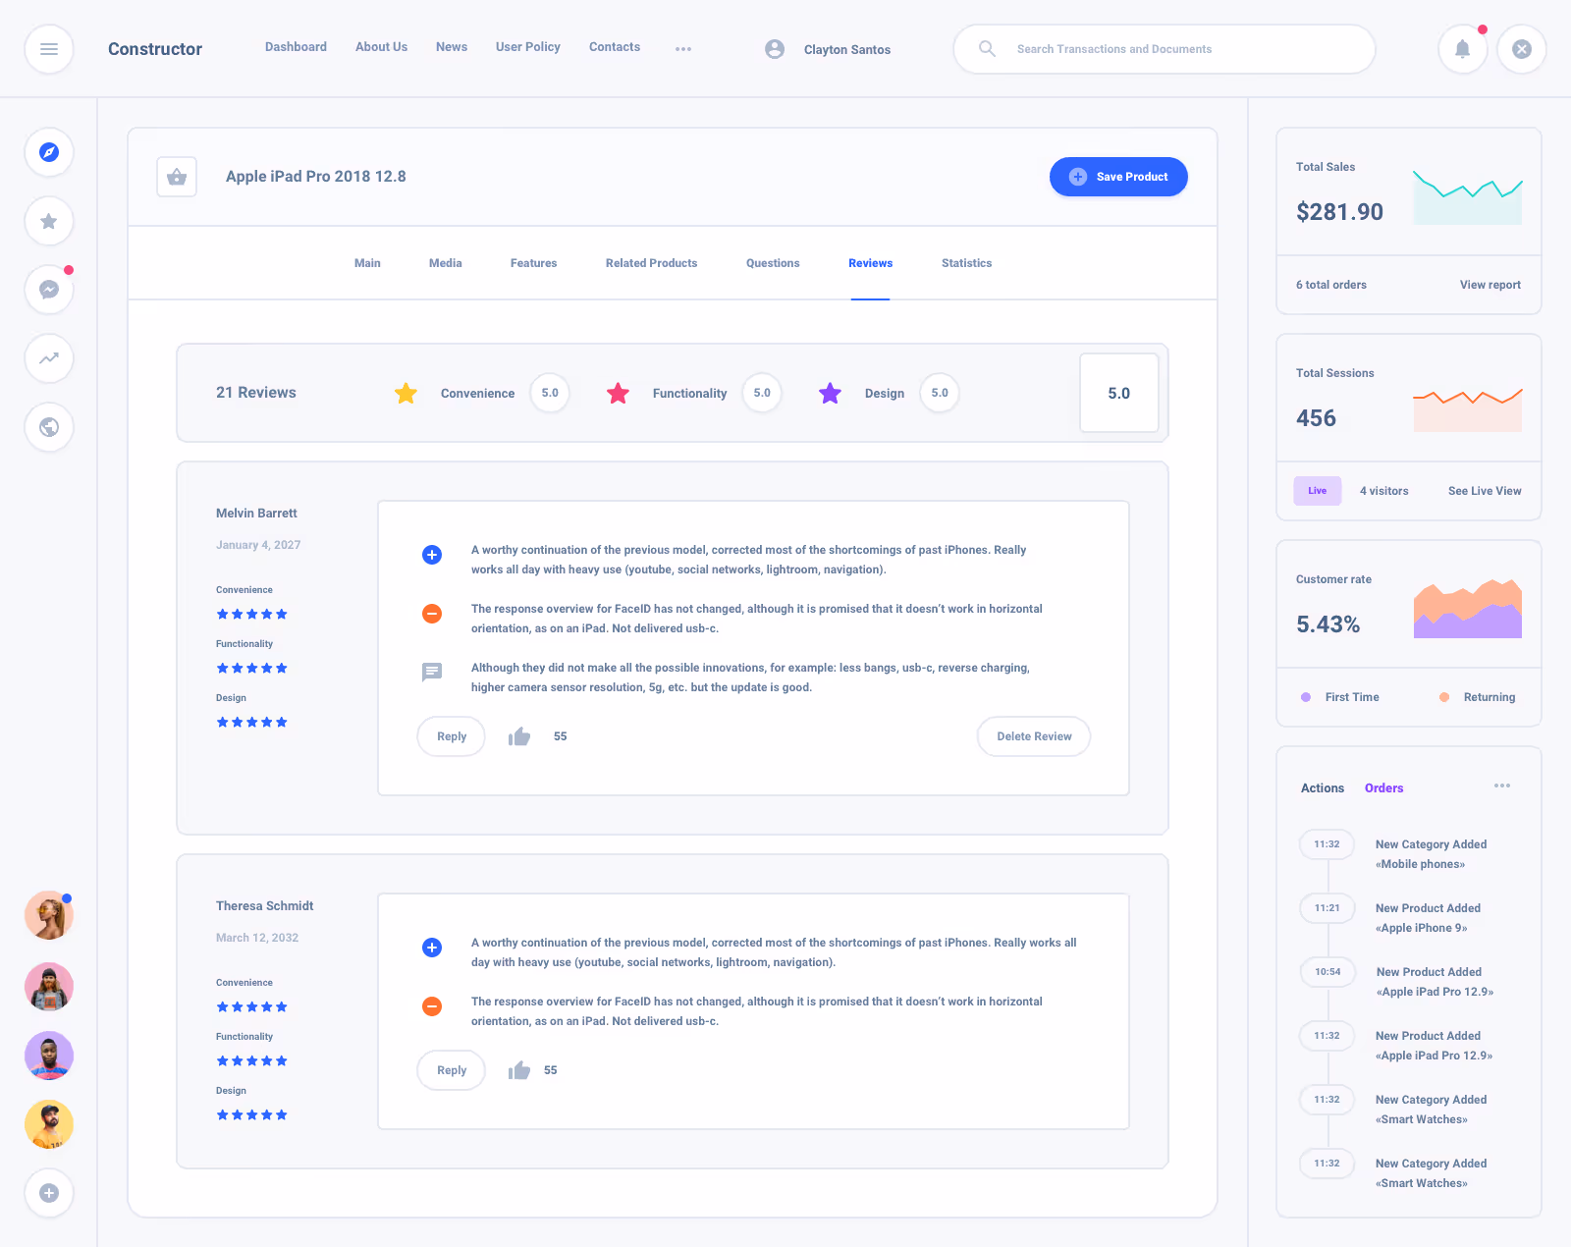Click the purple First Time legend dot
This screenshot has height=1247, width=1571.
(x=1306, y=697)
